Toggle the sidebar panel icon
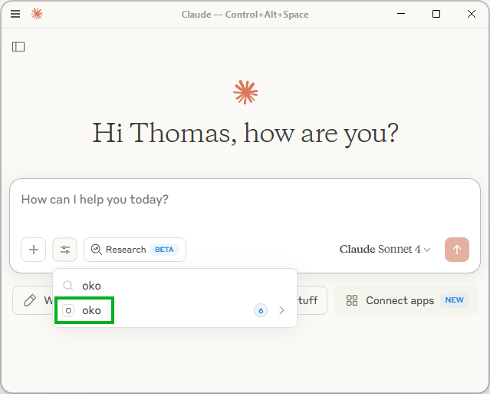Screen dimensions: 490x394 click(x=18, y=47)
